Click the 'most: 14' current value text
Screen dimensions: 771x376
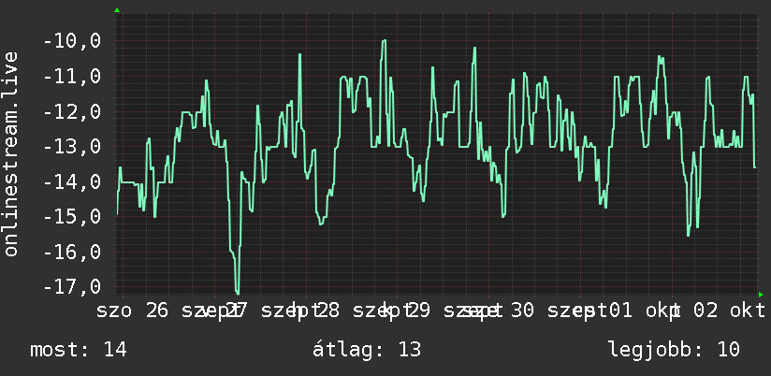pos(79,350)
